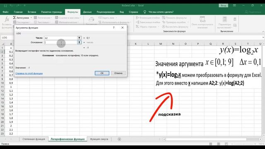Screen dimensions: 265x149
Task: Click the Ribbon Display Options icon
Action: pos(234,5)
